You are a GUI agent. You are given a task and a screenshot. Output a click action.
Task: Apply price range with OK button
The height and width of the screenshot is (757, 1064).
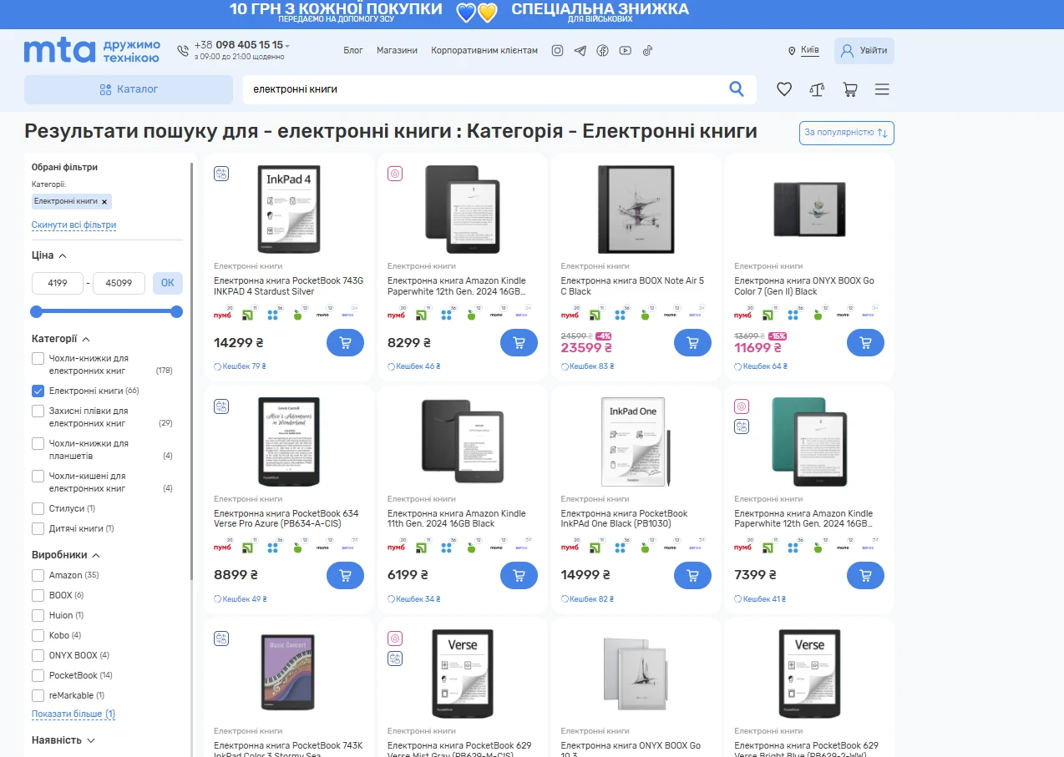(167, 283)
